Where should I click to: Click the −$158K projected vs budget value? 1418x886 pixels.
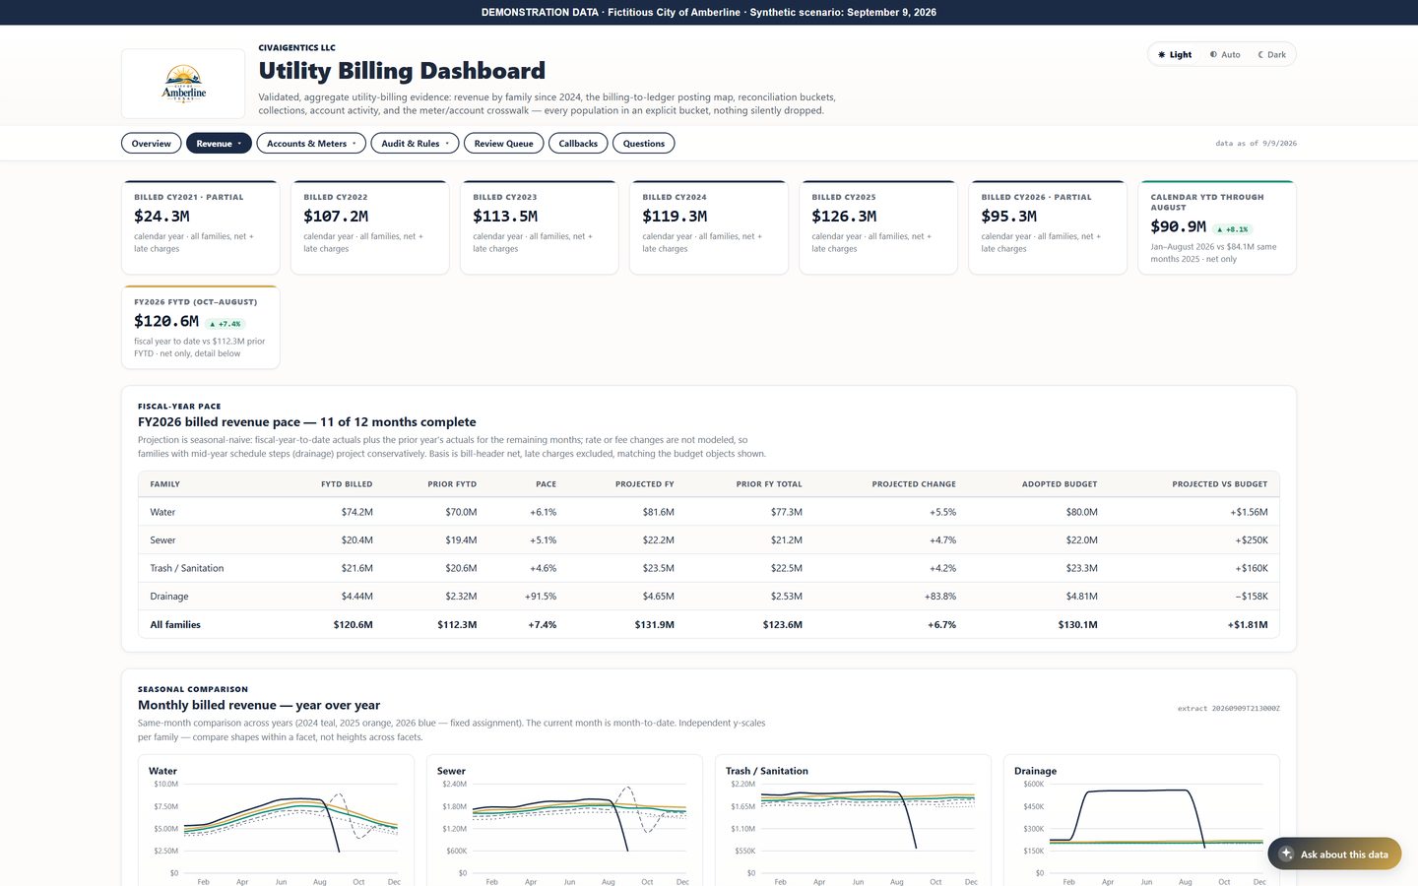pyautogui.click(x=1252, y=597)
